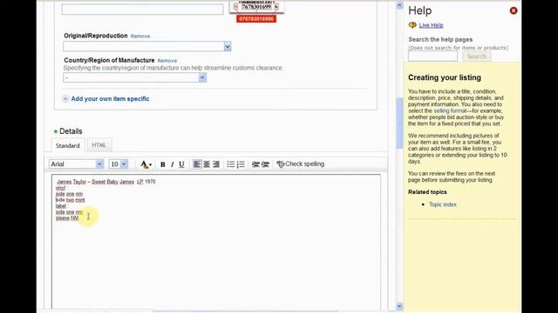Open the Topic index link
This screenshot has height=313, width=558.
click(x=443, y=204)
